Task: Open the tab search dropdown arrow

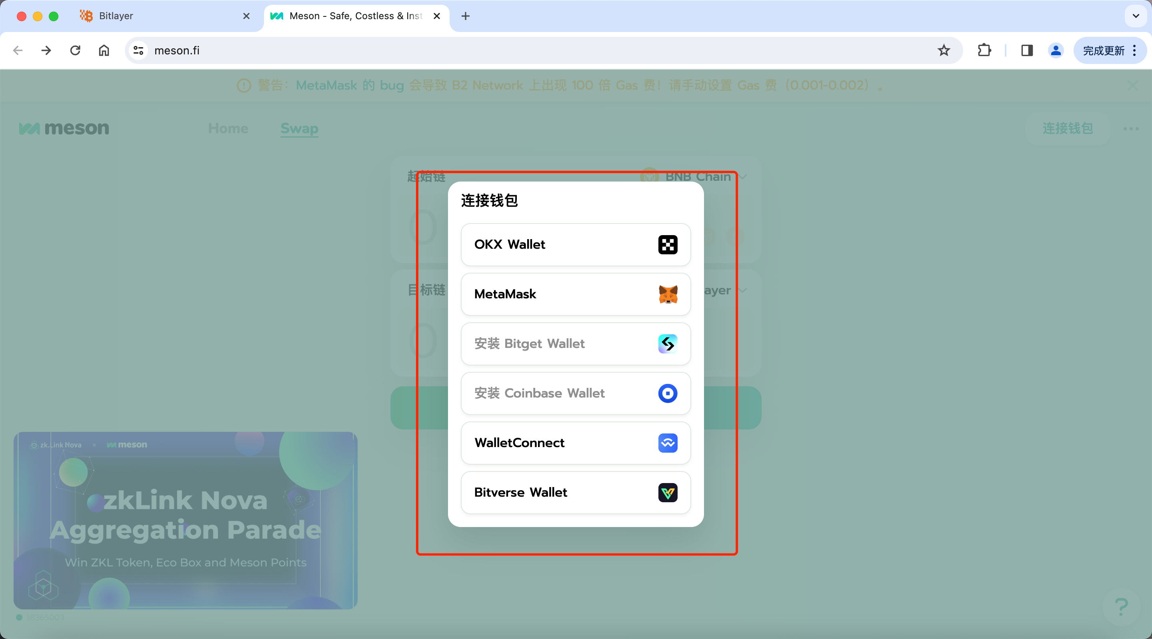Action: [x=1136, y=16]
